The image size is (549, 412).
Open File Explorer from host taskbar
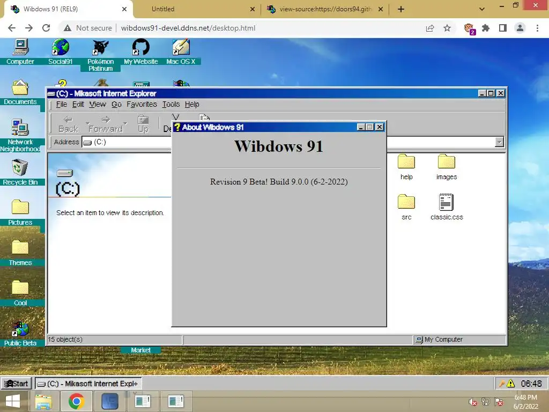coord(43,401)
